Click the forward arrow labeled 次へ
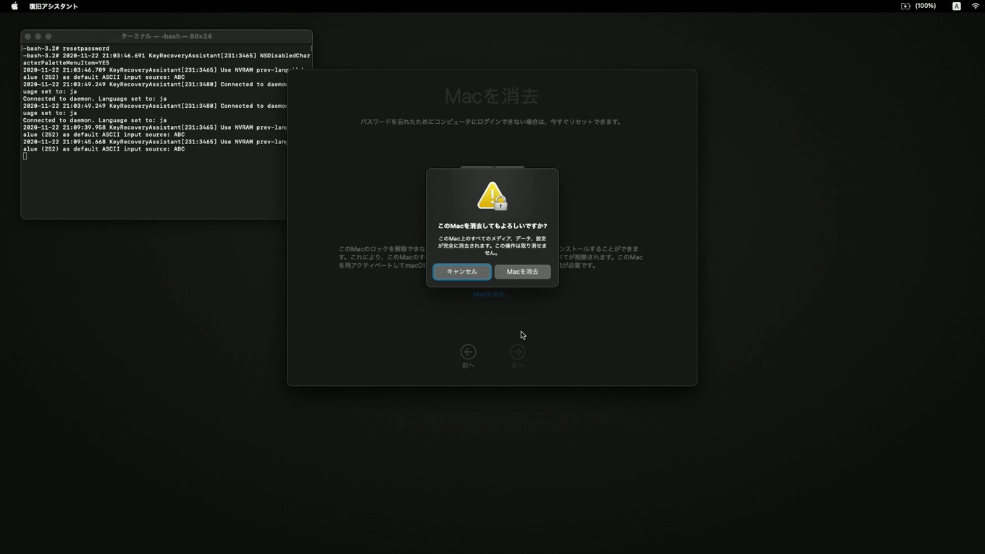985x554 pixels. click(x=517, y=353)
